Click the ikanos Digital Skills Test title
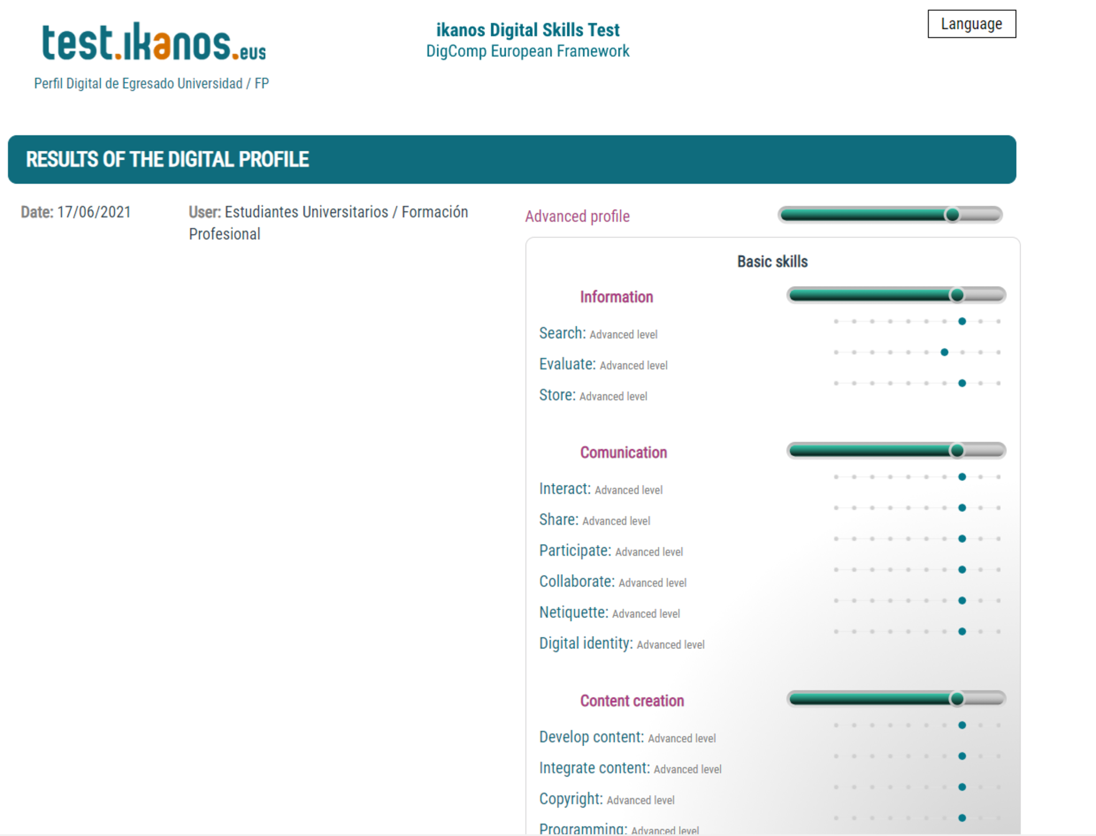Viewport: 1096px width, 836px height. click(528, 30)
